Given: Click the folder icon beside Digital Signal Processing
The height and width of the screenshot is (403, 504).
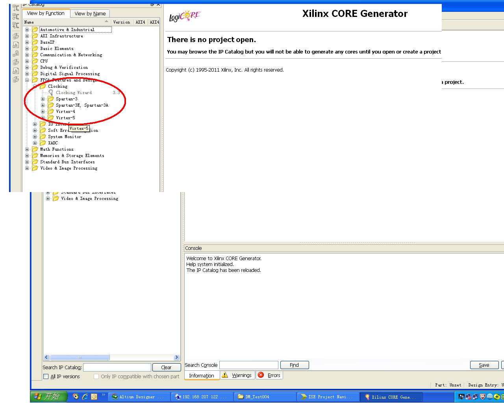Looking at the screenshot, I should (35, 74).
